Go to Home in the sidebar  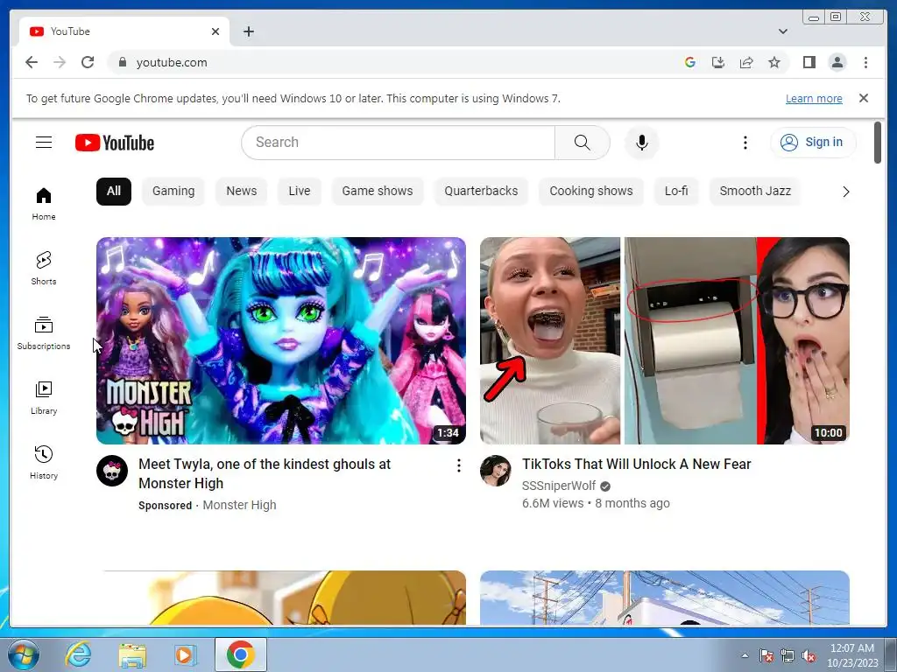(44, 204)
